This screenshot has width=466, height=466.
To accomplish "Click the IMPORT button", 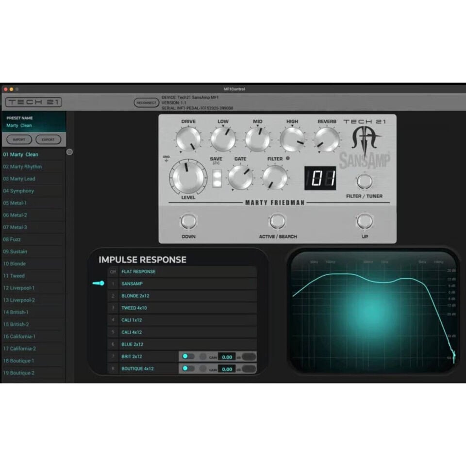I will pyautogui.click(x=19, y=139).
